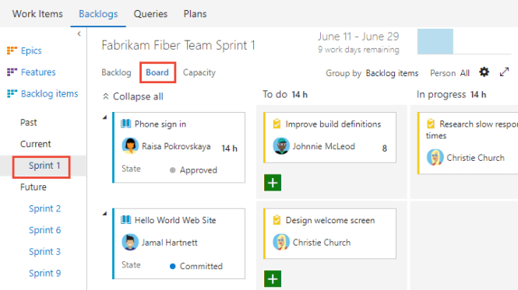Click the Epics backlog icon
The height and width of the screenshot is (290, 518).
point(12,51)
